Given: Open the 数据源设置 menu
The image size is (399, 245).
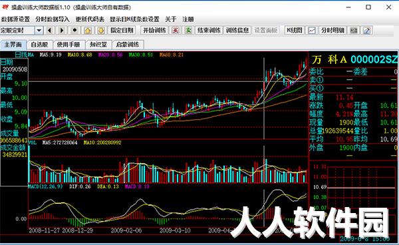Looking at the screenshot, I should [15, 19].
